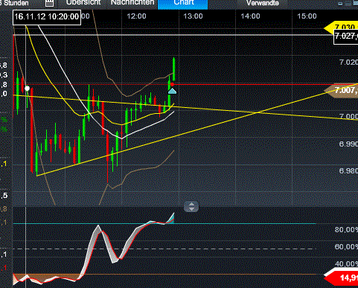Open the calendar date picker icon
The image size is (358, 288).
[x=49, y=3]
